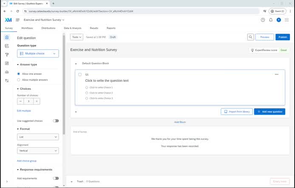Open the Tools dropdown

click(77, 37)
